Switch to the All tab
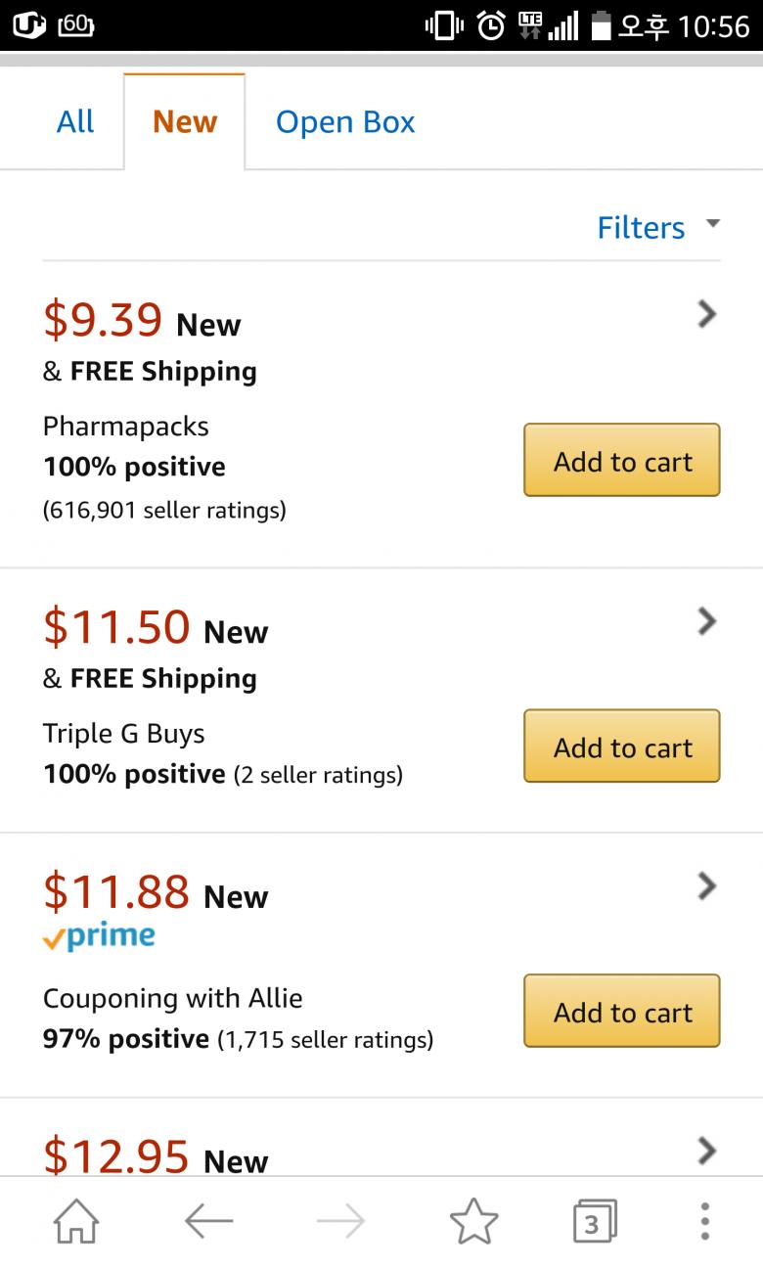The width and height of the screenshot is (763, 1267). click(x=75, y=121)
